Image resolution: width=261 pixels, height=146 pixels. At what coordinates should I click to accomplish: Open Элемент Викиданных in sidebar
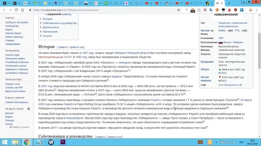coord(17,102)
